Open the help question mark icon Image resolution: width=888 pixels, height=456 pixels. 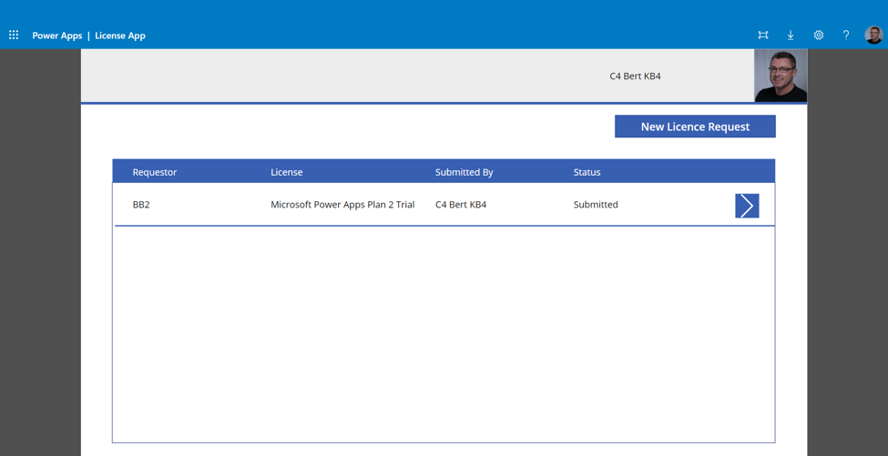[845, 35]
